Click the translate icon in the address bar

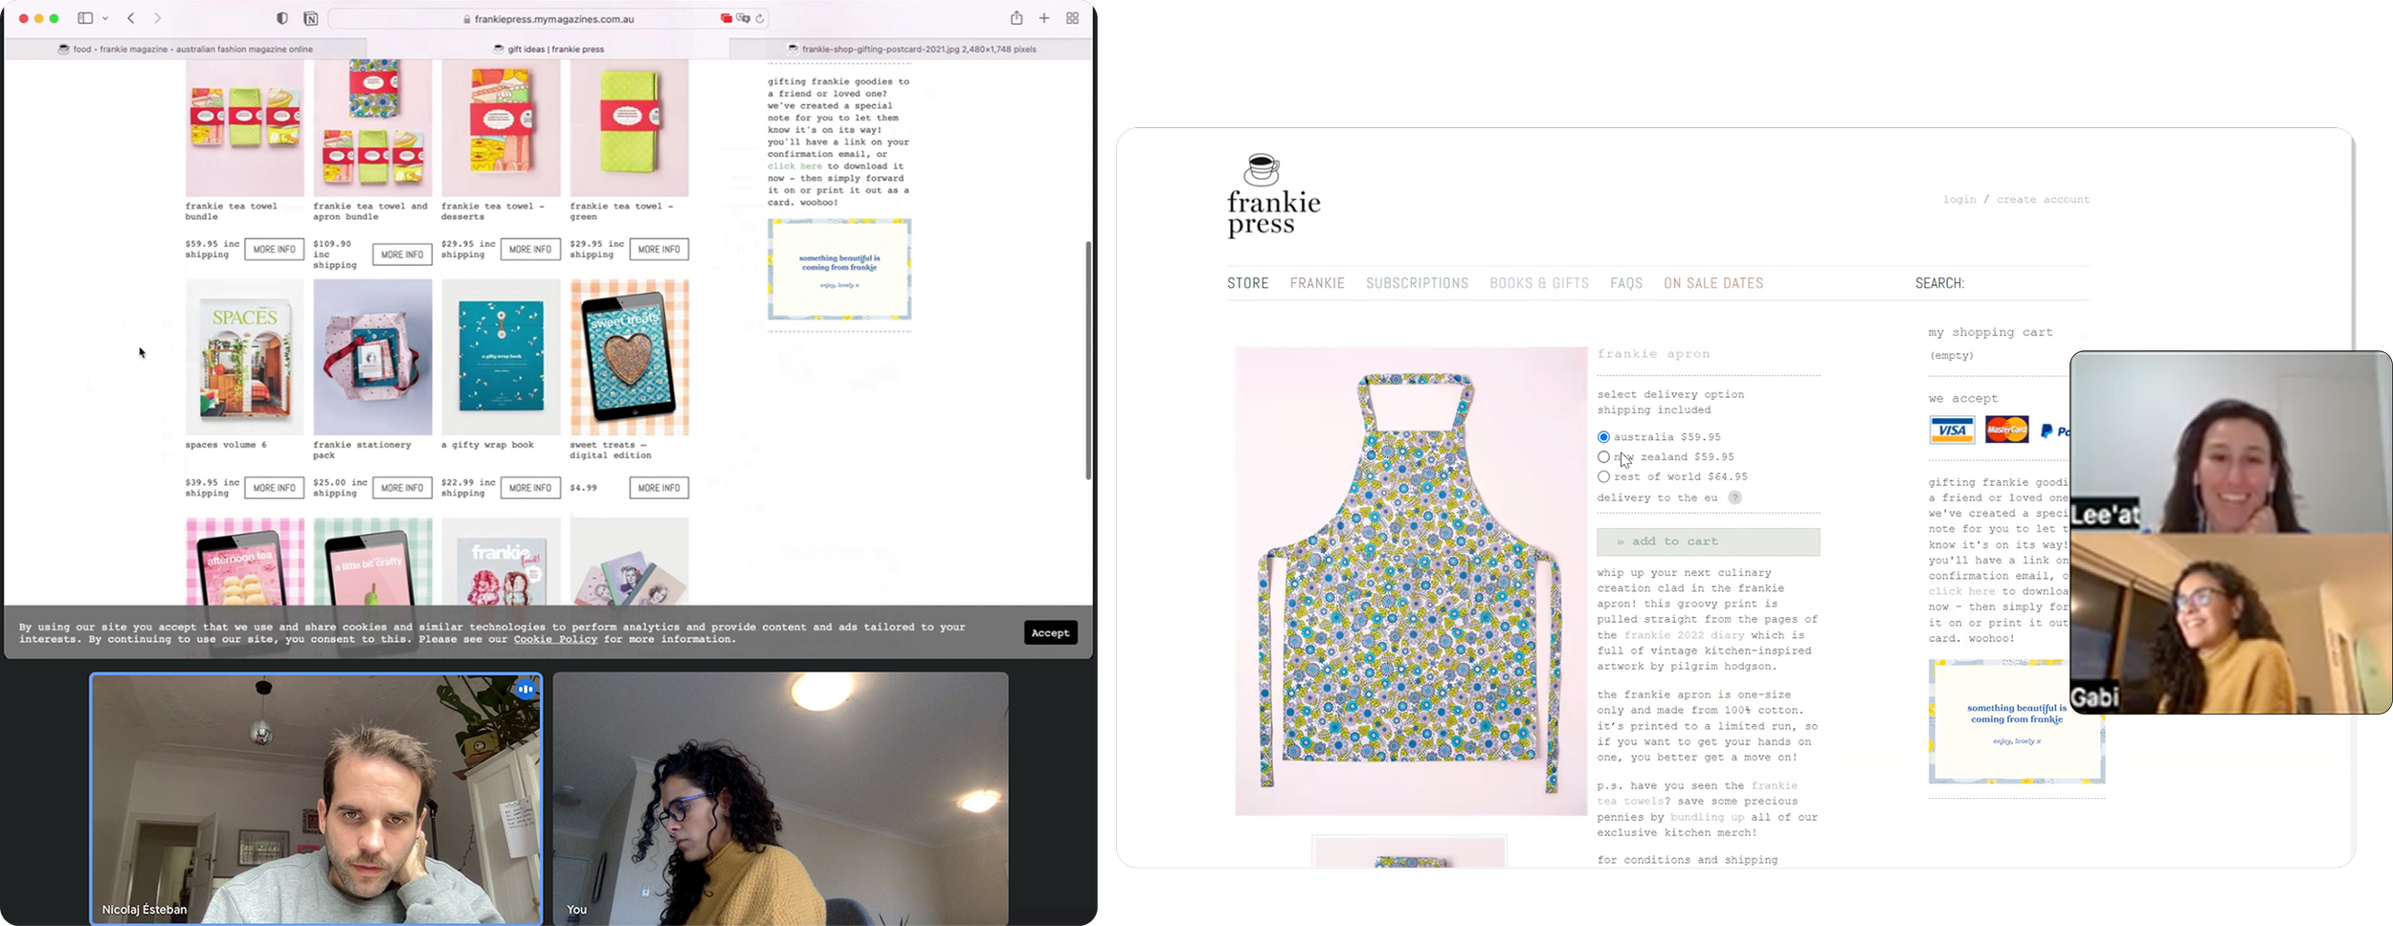pos(744,18)
